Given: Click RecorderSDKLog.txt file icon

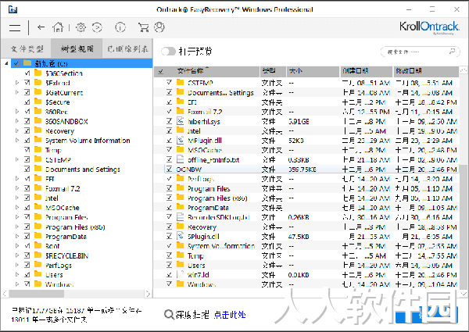Looking at the screenshot, I should click(x=180, y=217).
